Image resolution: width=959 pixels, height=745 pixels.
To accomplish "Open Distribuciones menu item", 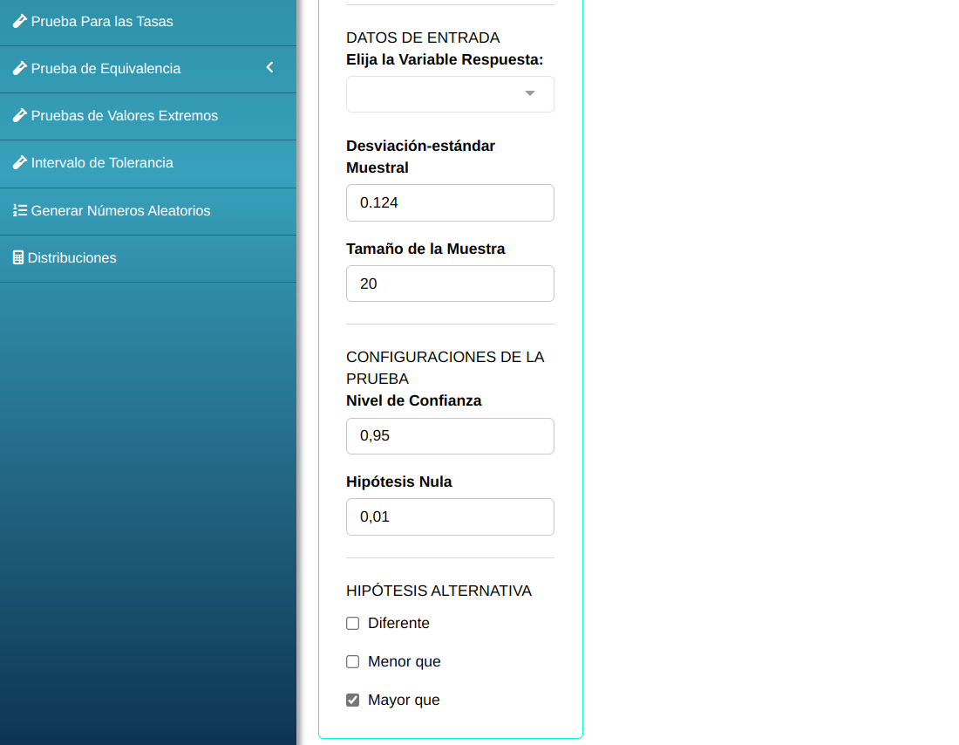I will coord(72,257).
